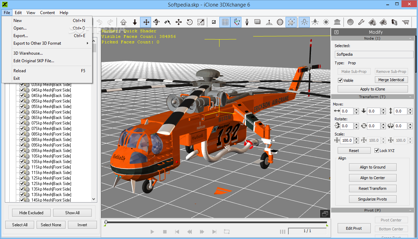The image size is (418, 239).
Task: Uncheck 13Skp Mesh[Back Side] checkbox
Action: pyautogui.click(x=22, y=195)
